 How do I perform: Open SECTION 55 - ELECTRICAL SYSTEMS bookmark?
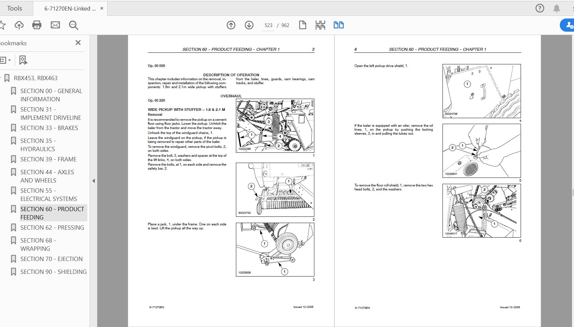pyautogui.click(x=49, y=195)
